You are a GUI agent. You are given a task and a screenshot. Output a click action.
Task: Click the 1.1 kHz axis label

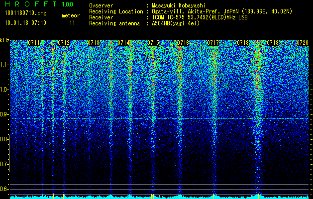point(4,65)
